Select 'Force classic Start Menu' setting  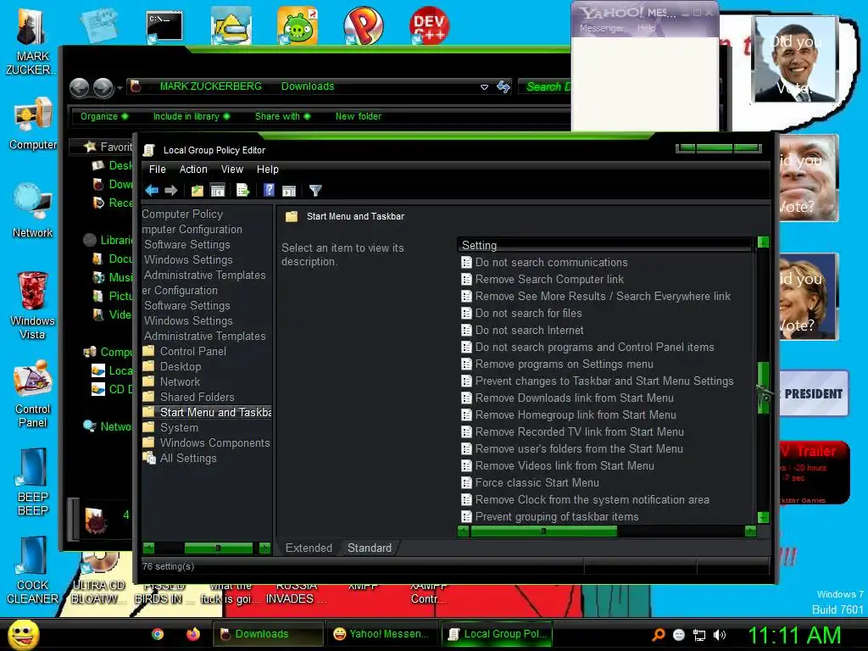coord(537,482)
